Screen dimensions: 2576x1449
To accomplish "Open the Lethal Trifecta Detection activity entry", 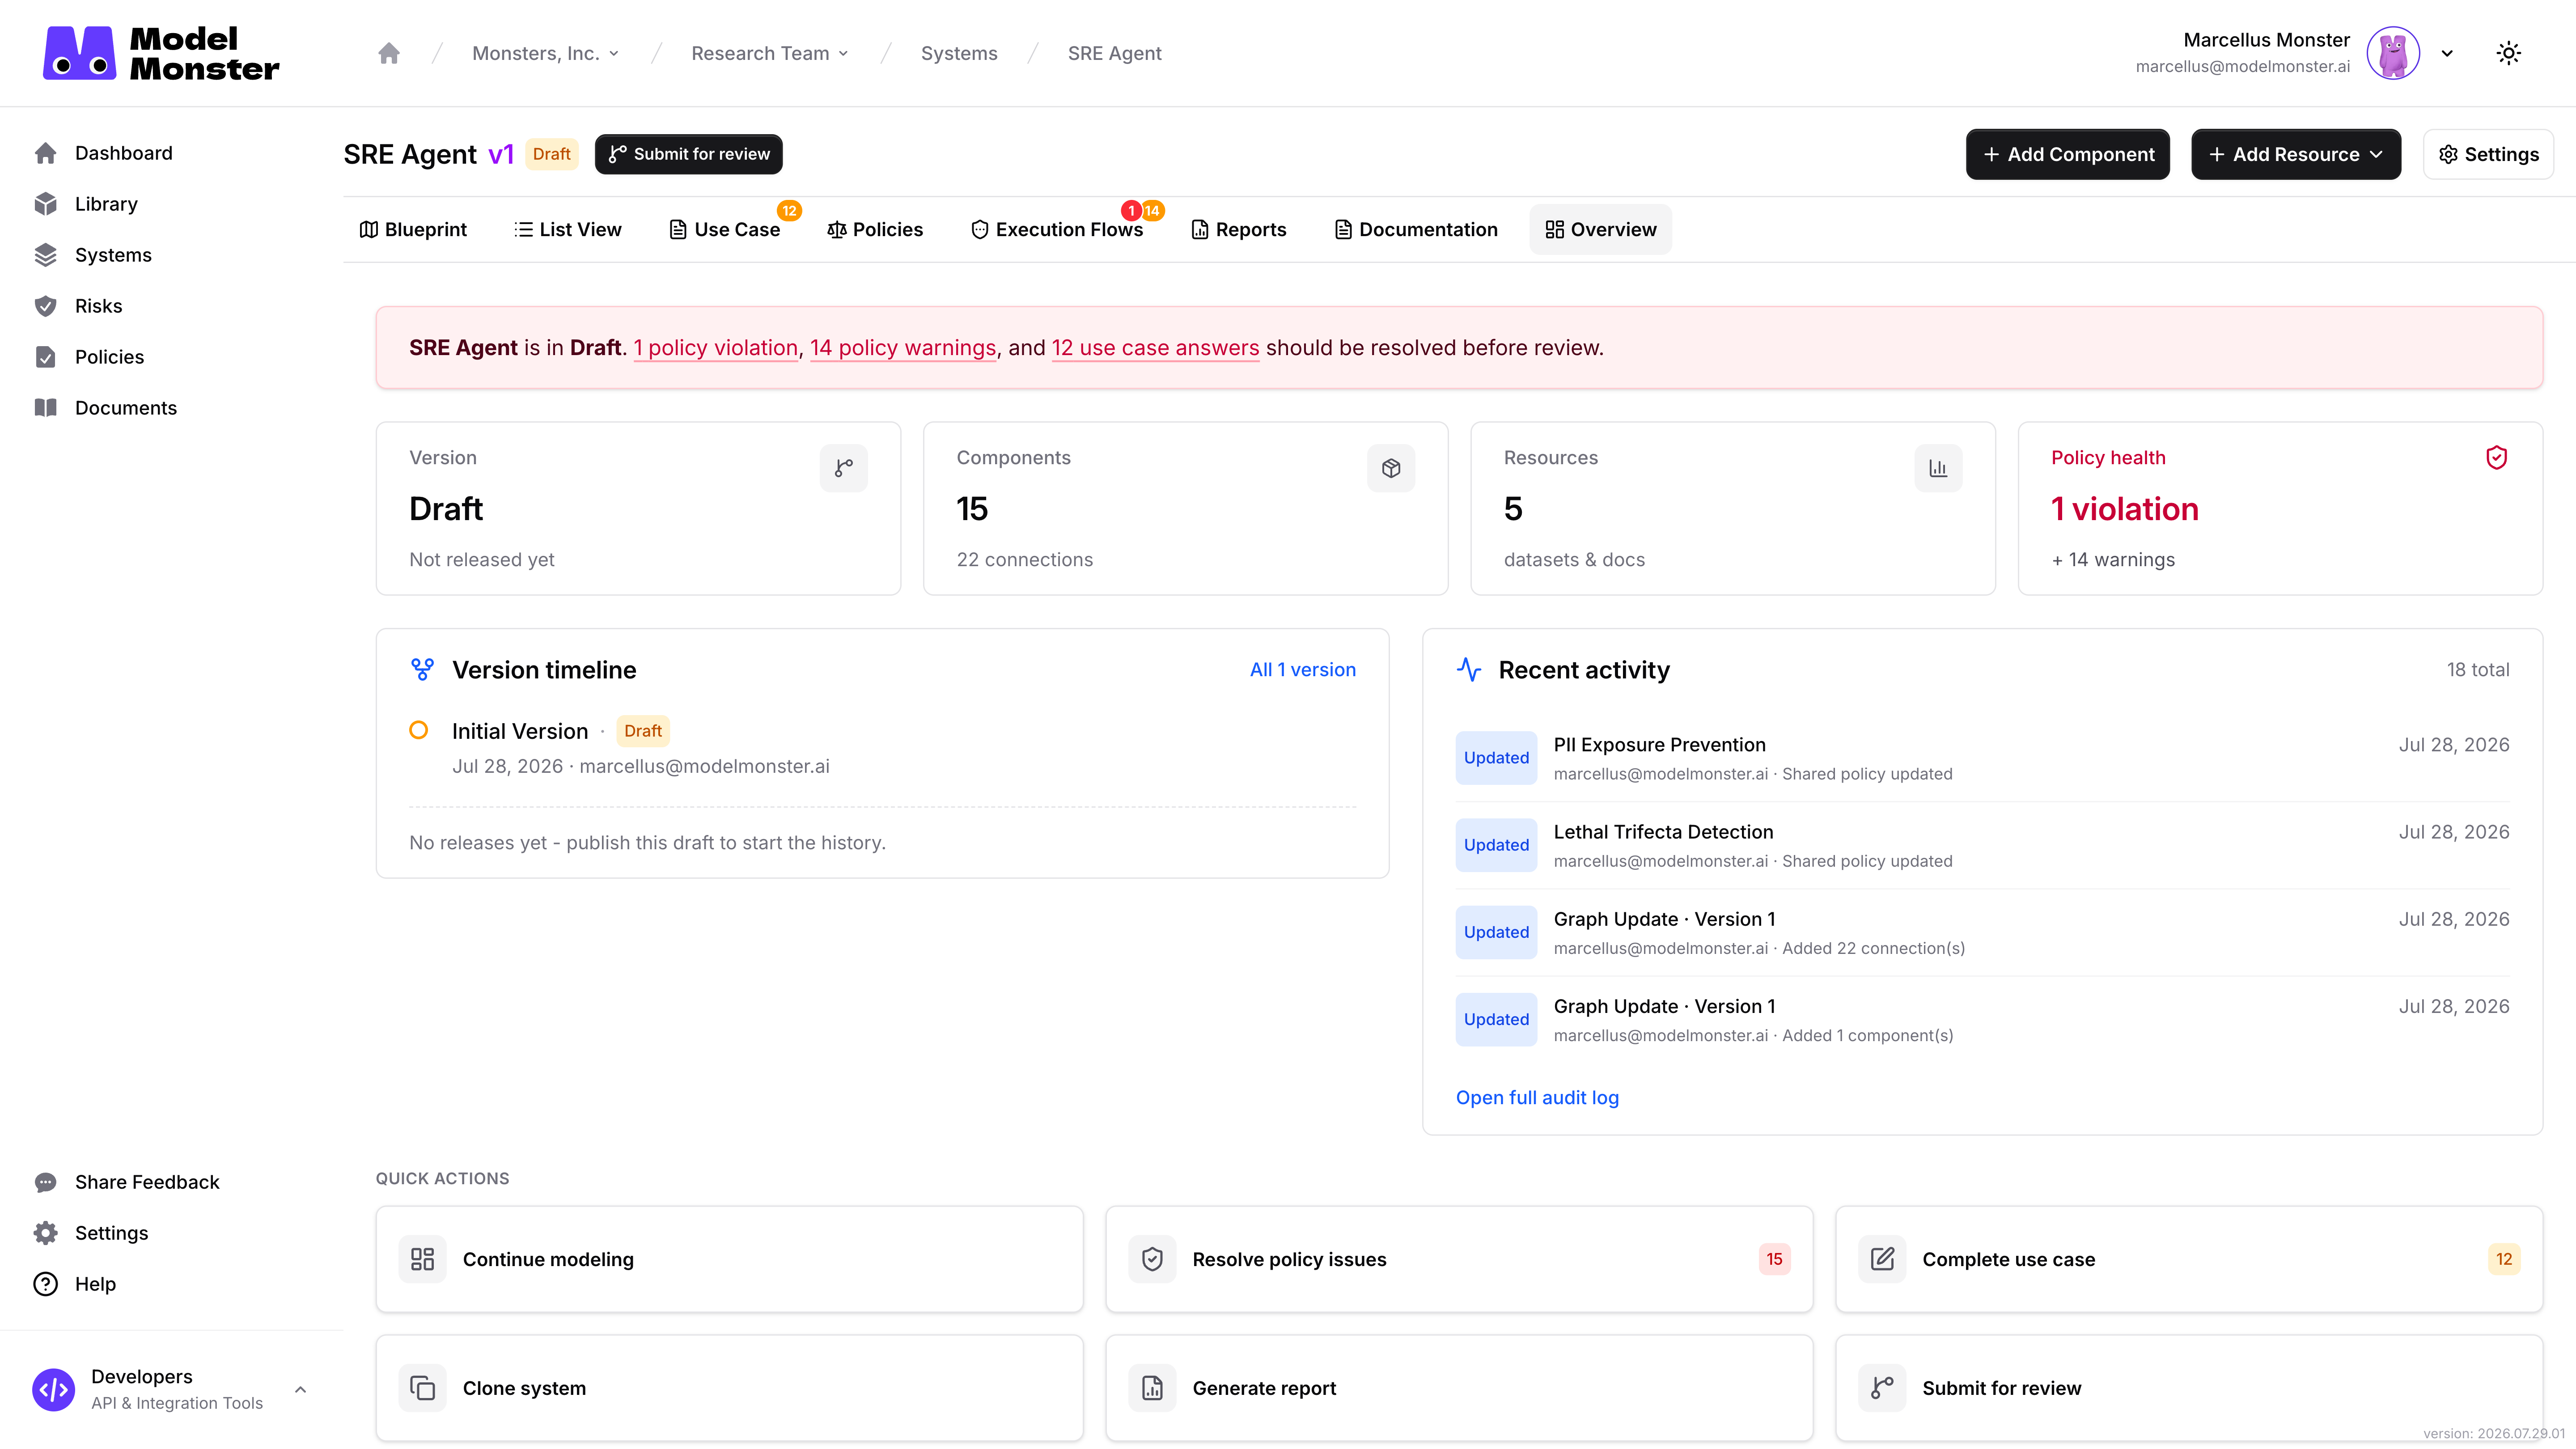I will tap(1982, 845).
